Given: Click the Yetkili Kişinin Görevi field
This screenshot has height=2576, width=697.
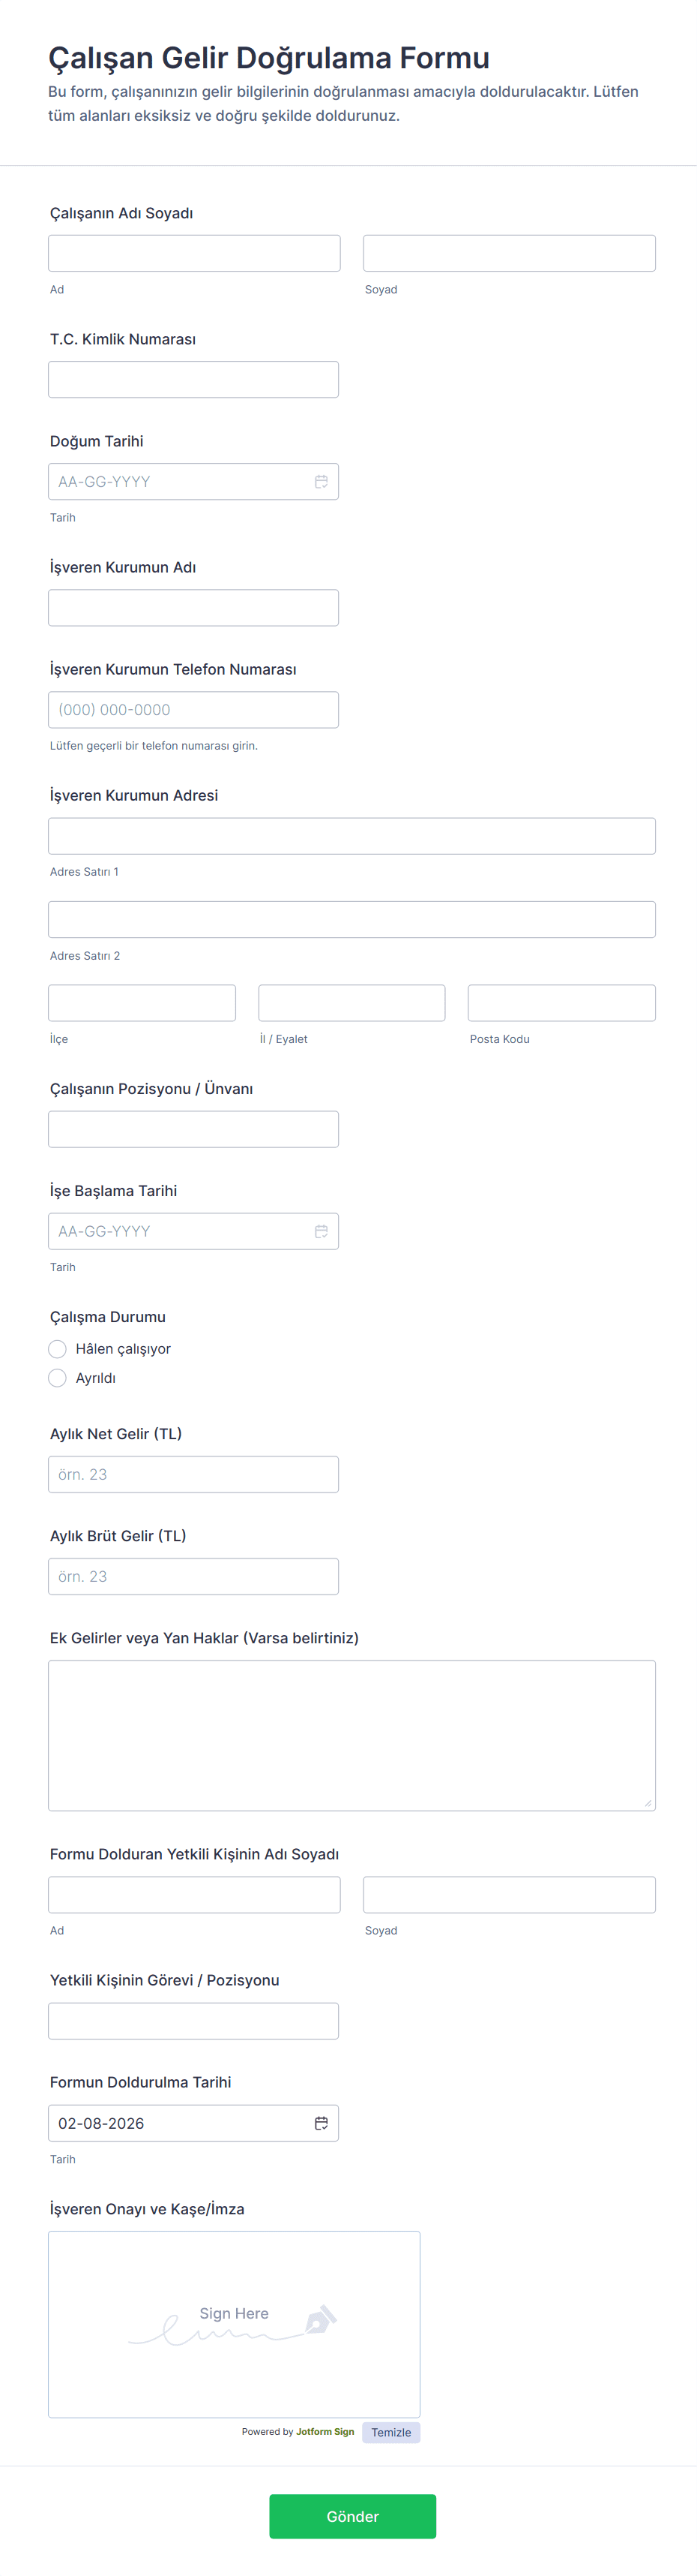Looking at the screenshot, I should point(193,2021).
